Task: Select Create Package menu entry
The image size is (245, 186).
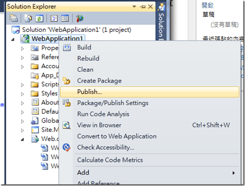Action: 149,81
